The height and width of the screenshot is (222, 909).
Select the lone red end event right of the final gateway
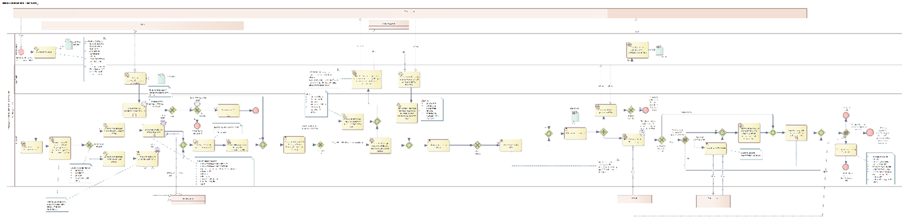pyautogui.click(x=869, y=133)
